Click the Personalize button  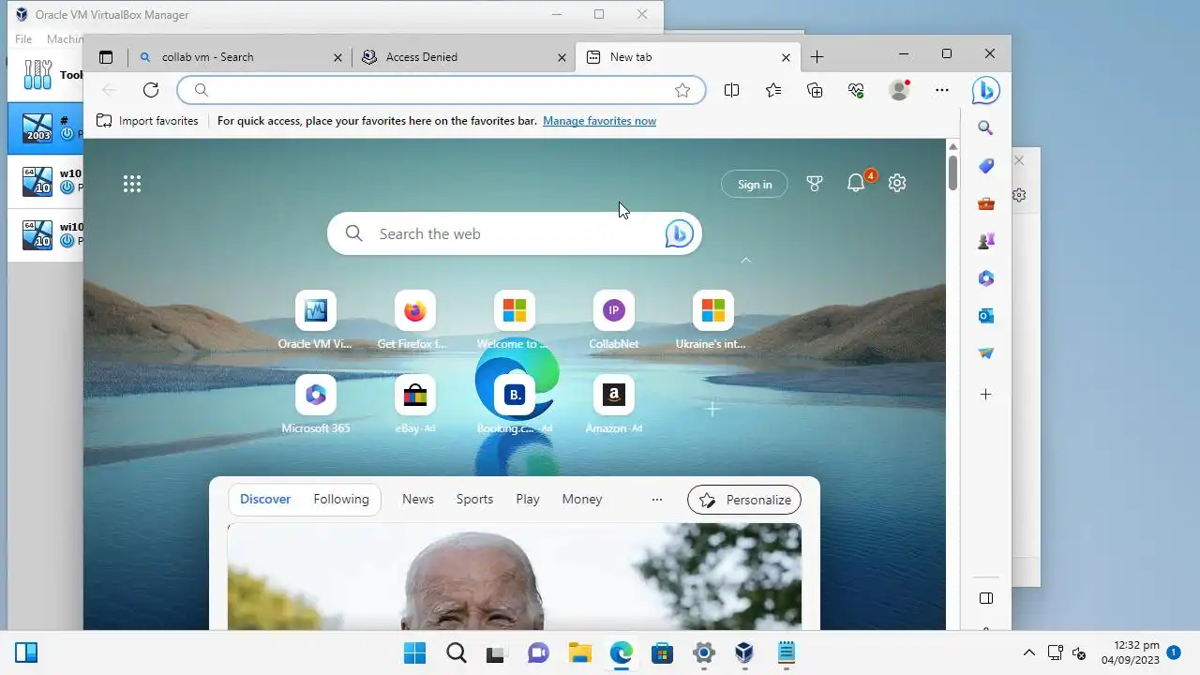click(744, 500)
